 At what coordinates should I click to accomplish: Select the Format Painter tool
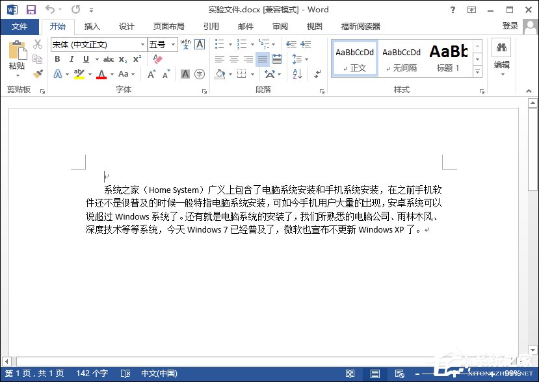tap(37, 73)
